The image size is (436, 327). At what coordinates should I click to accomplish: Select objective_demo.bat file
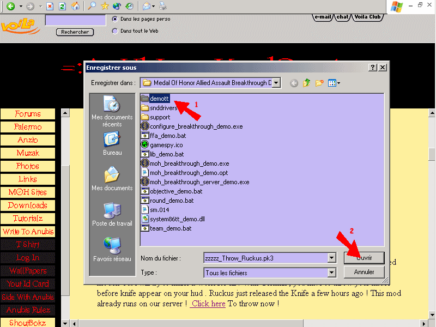point(172,191)
